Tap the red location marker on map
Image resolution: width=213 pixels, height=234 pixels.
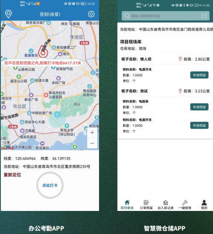pos(43,52)
